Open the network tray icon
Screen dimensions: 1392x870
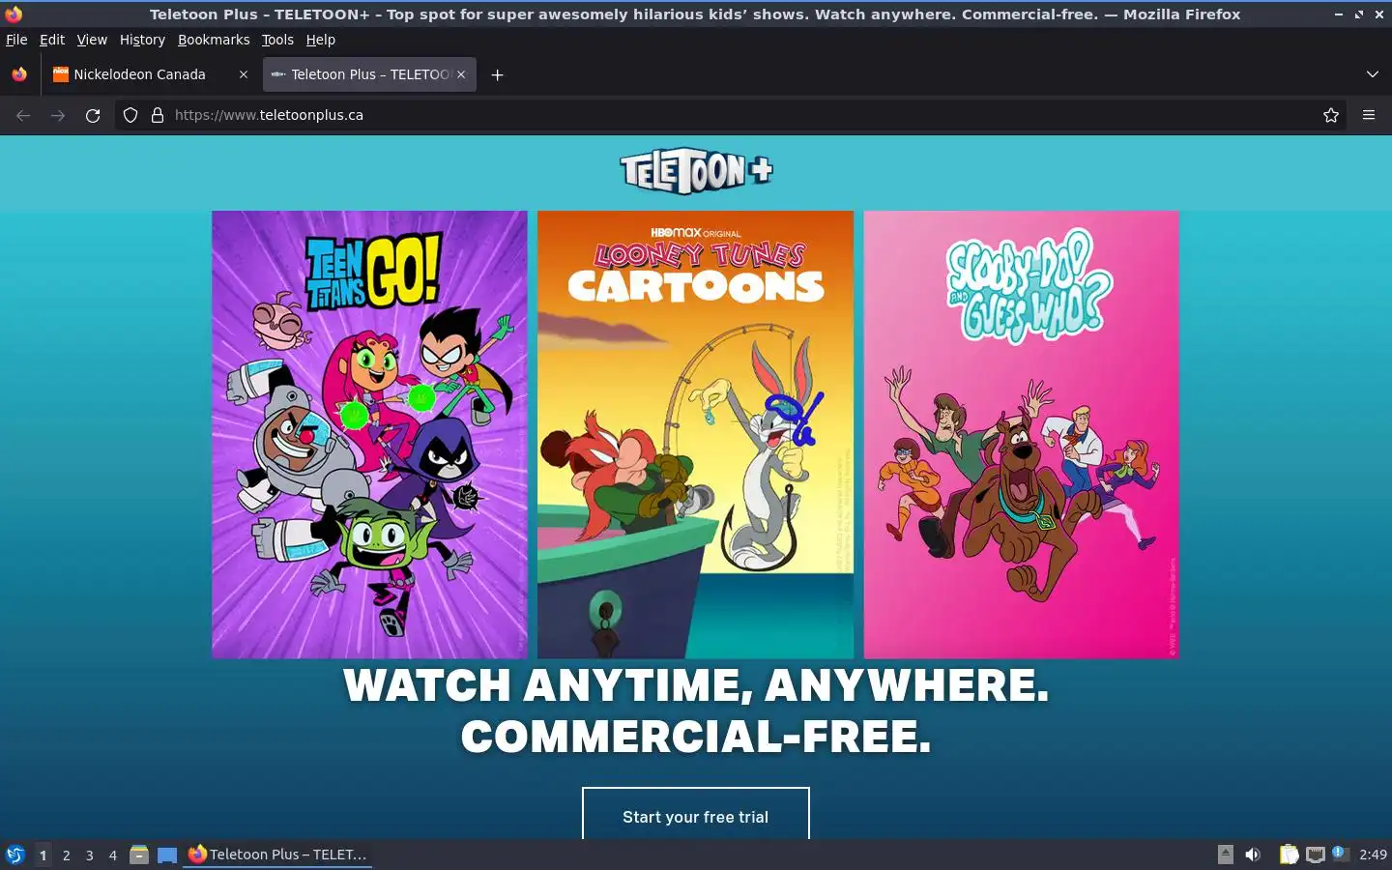point(1316,855)
